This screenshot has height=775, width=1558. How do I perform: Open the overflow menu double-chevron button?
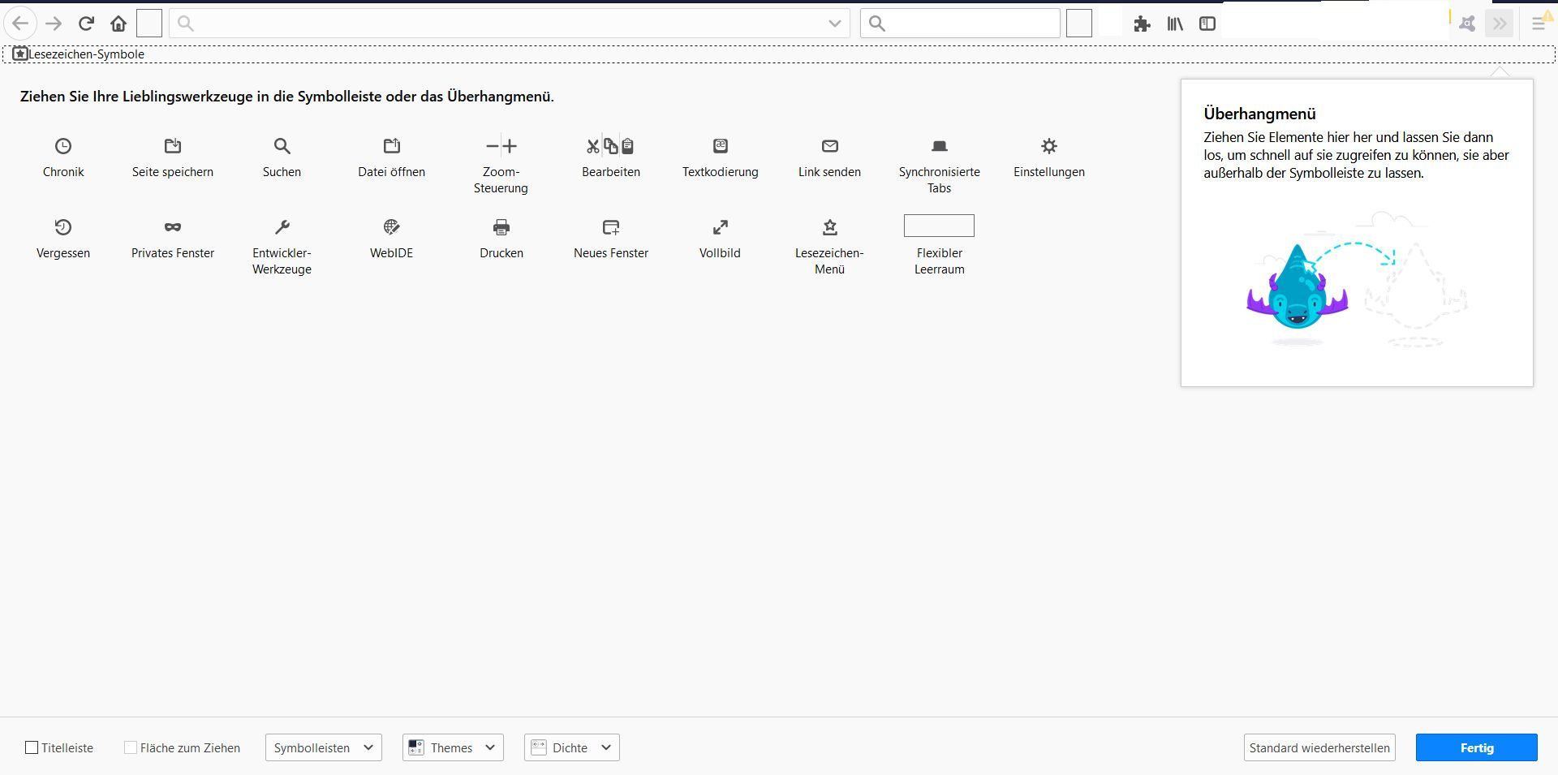1500,24
